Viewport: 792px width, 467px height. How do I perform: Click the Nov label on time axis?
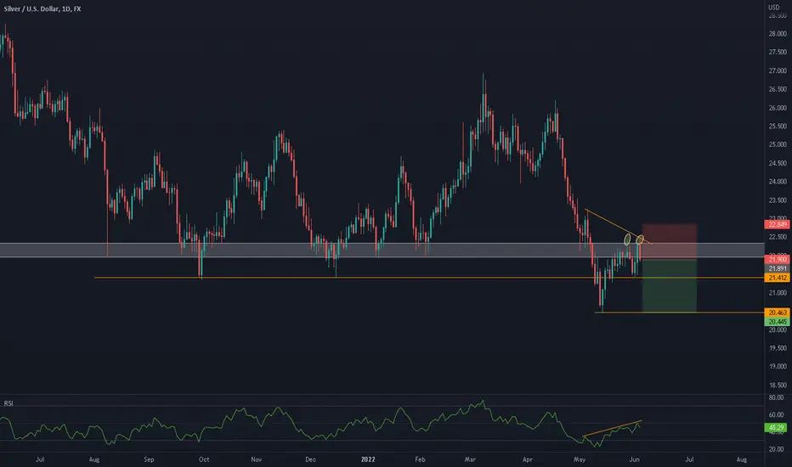(x=256, y=459)
